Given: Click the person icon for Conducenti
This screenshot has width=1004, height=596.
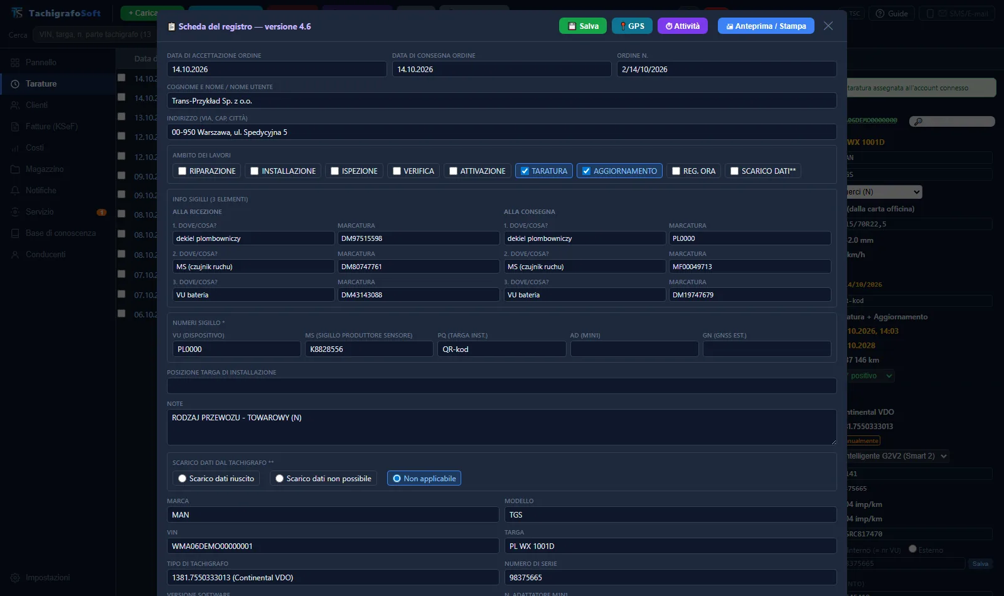Looking at the screenshot, I should pyautogui.click(x=15, y=255).
